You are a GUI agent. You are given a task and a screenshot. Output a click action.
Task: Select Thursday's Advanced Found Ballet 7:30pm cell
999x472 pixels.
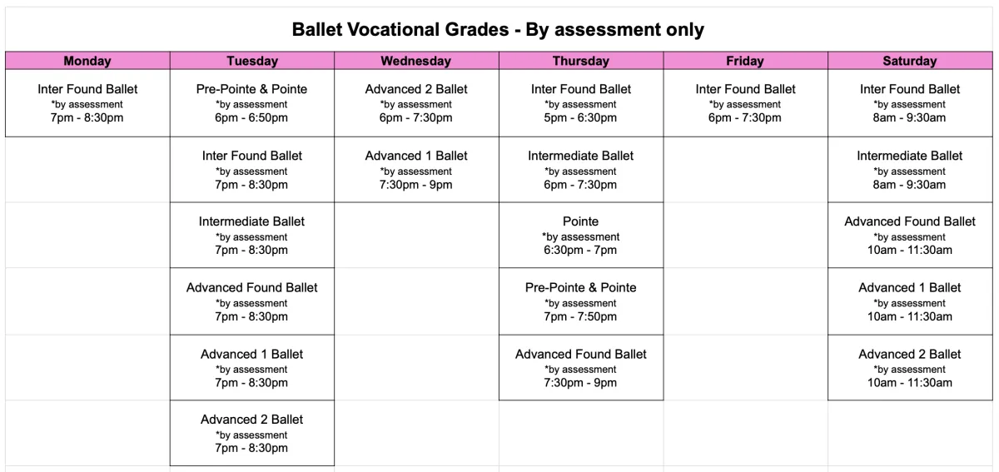click(x=581, y=368)
